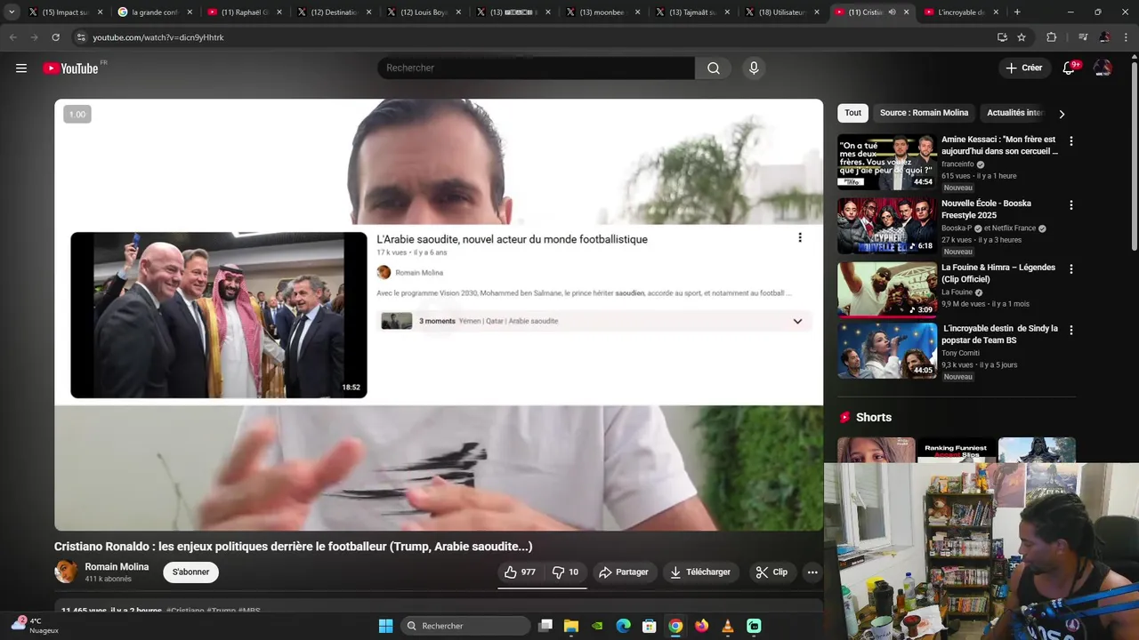Viewport: 1139px width, 640px height.
Task: Go back in browser history
Action: (x=13, y=37)
